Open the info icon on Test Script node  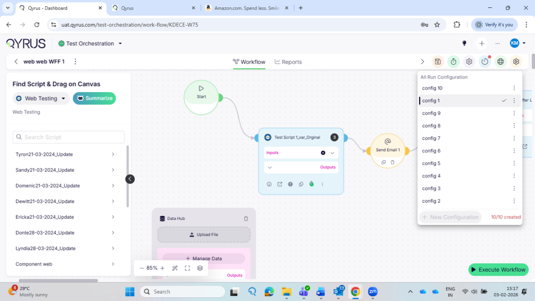tap(269, 184)
